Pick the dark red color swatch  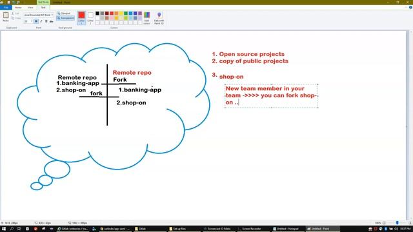coord(107,13)
